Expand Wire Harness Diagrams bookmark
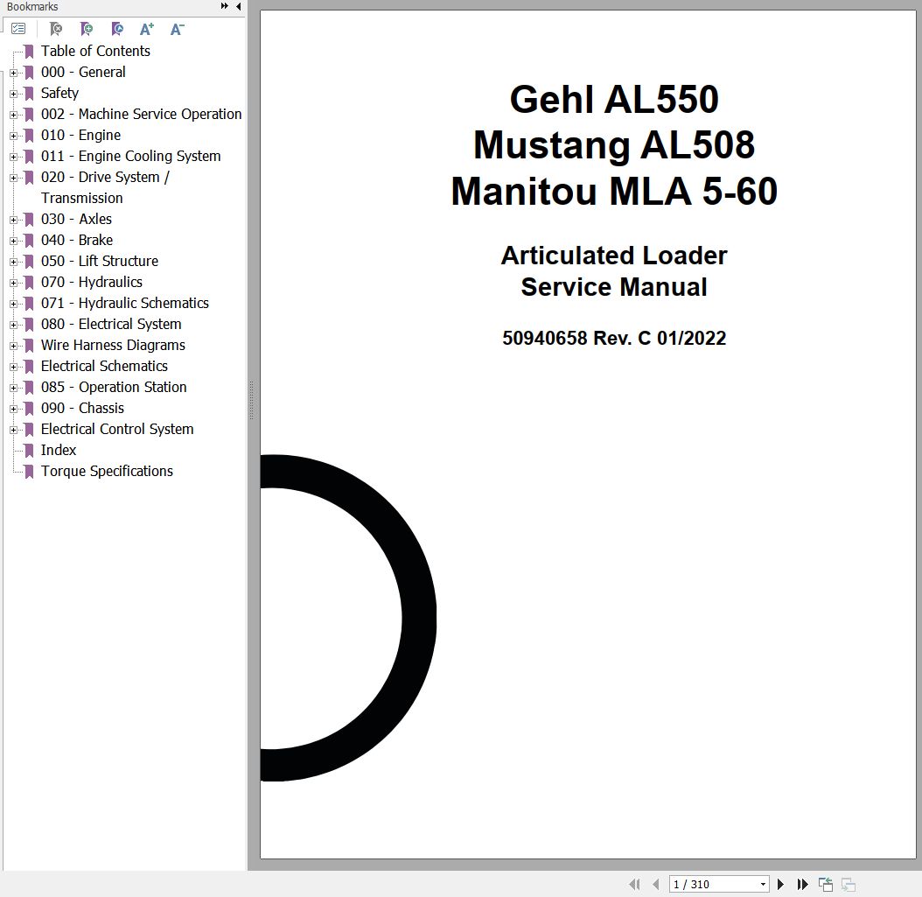Viewport: 922px width, 897px height. point(13,346)
